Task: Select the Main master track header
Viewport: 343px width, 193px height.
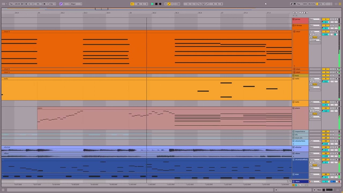Action: [x=300, y=182]
